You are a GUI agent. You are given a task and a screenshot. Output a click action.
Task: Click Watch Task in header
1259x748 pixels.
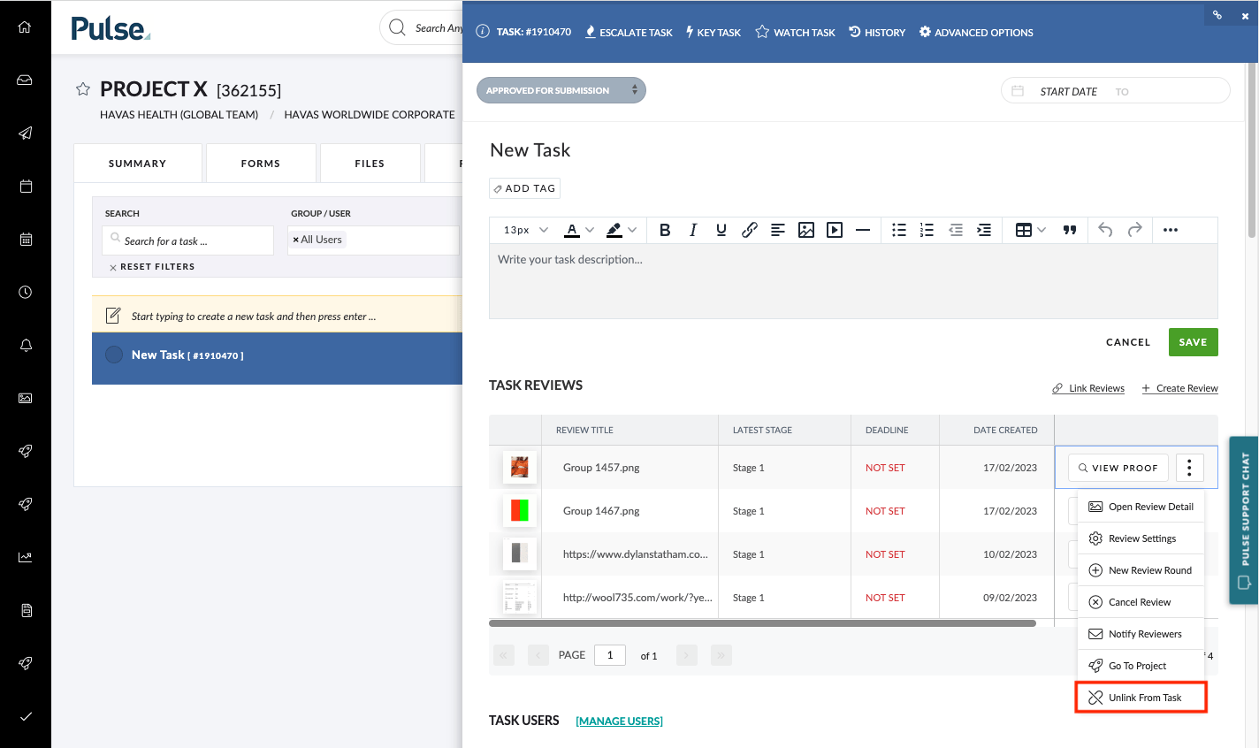pyautogui.click(x=795, y=33)
